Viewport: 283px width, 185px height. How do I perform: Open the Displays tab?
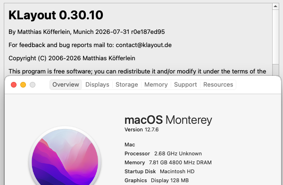tap(97, 84)
